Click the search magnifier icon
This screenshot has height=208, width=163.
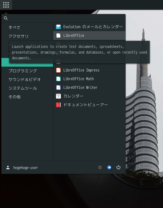coord(6,18)
